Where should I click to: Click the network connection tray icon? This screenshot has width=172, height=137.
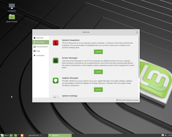click(163, 135)
